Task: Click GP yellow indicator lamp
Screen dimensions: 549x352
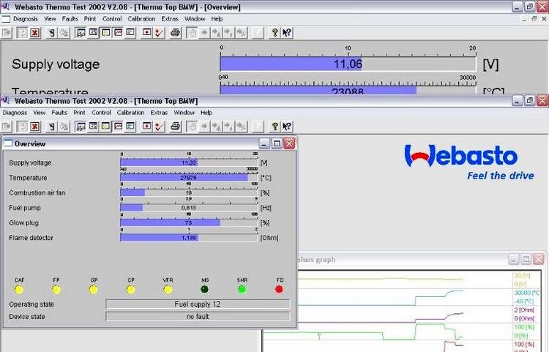Action: tap(93, 289)
